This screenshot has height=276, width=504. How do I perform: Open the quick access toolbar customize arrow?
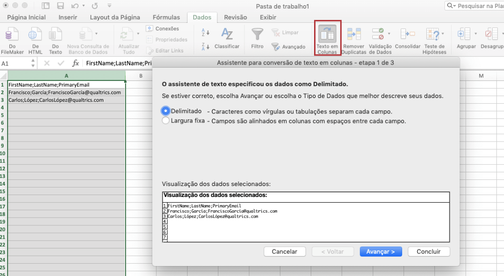pyautogui.click(x=109, y=6)
